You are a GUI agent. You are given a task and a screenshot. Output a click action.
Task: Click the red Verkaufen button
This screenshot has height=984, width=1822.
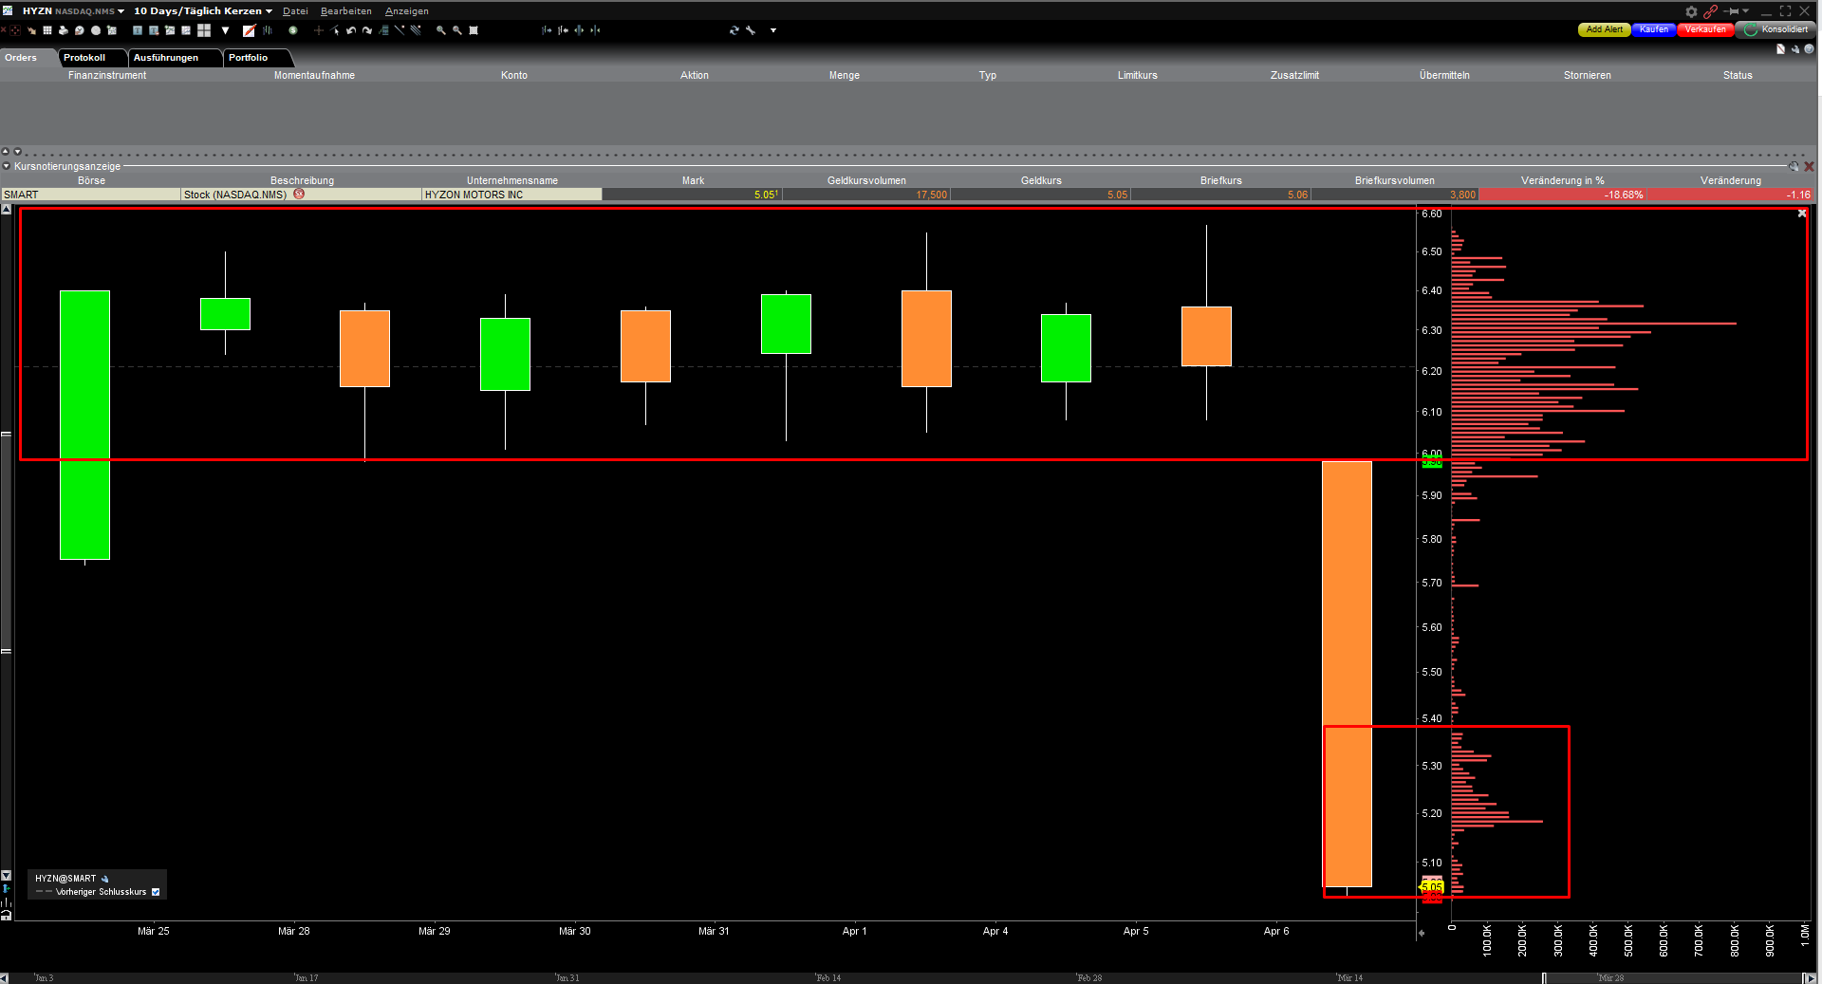point(1706,29)
